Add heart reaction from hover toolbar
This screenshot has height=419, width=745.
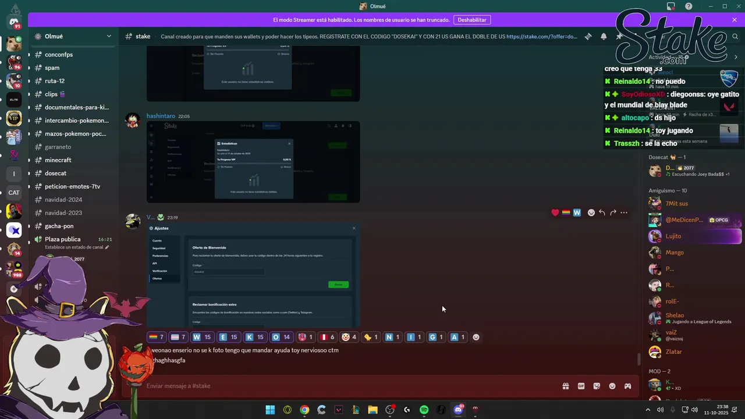coord(555,212)
